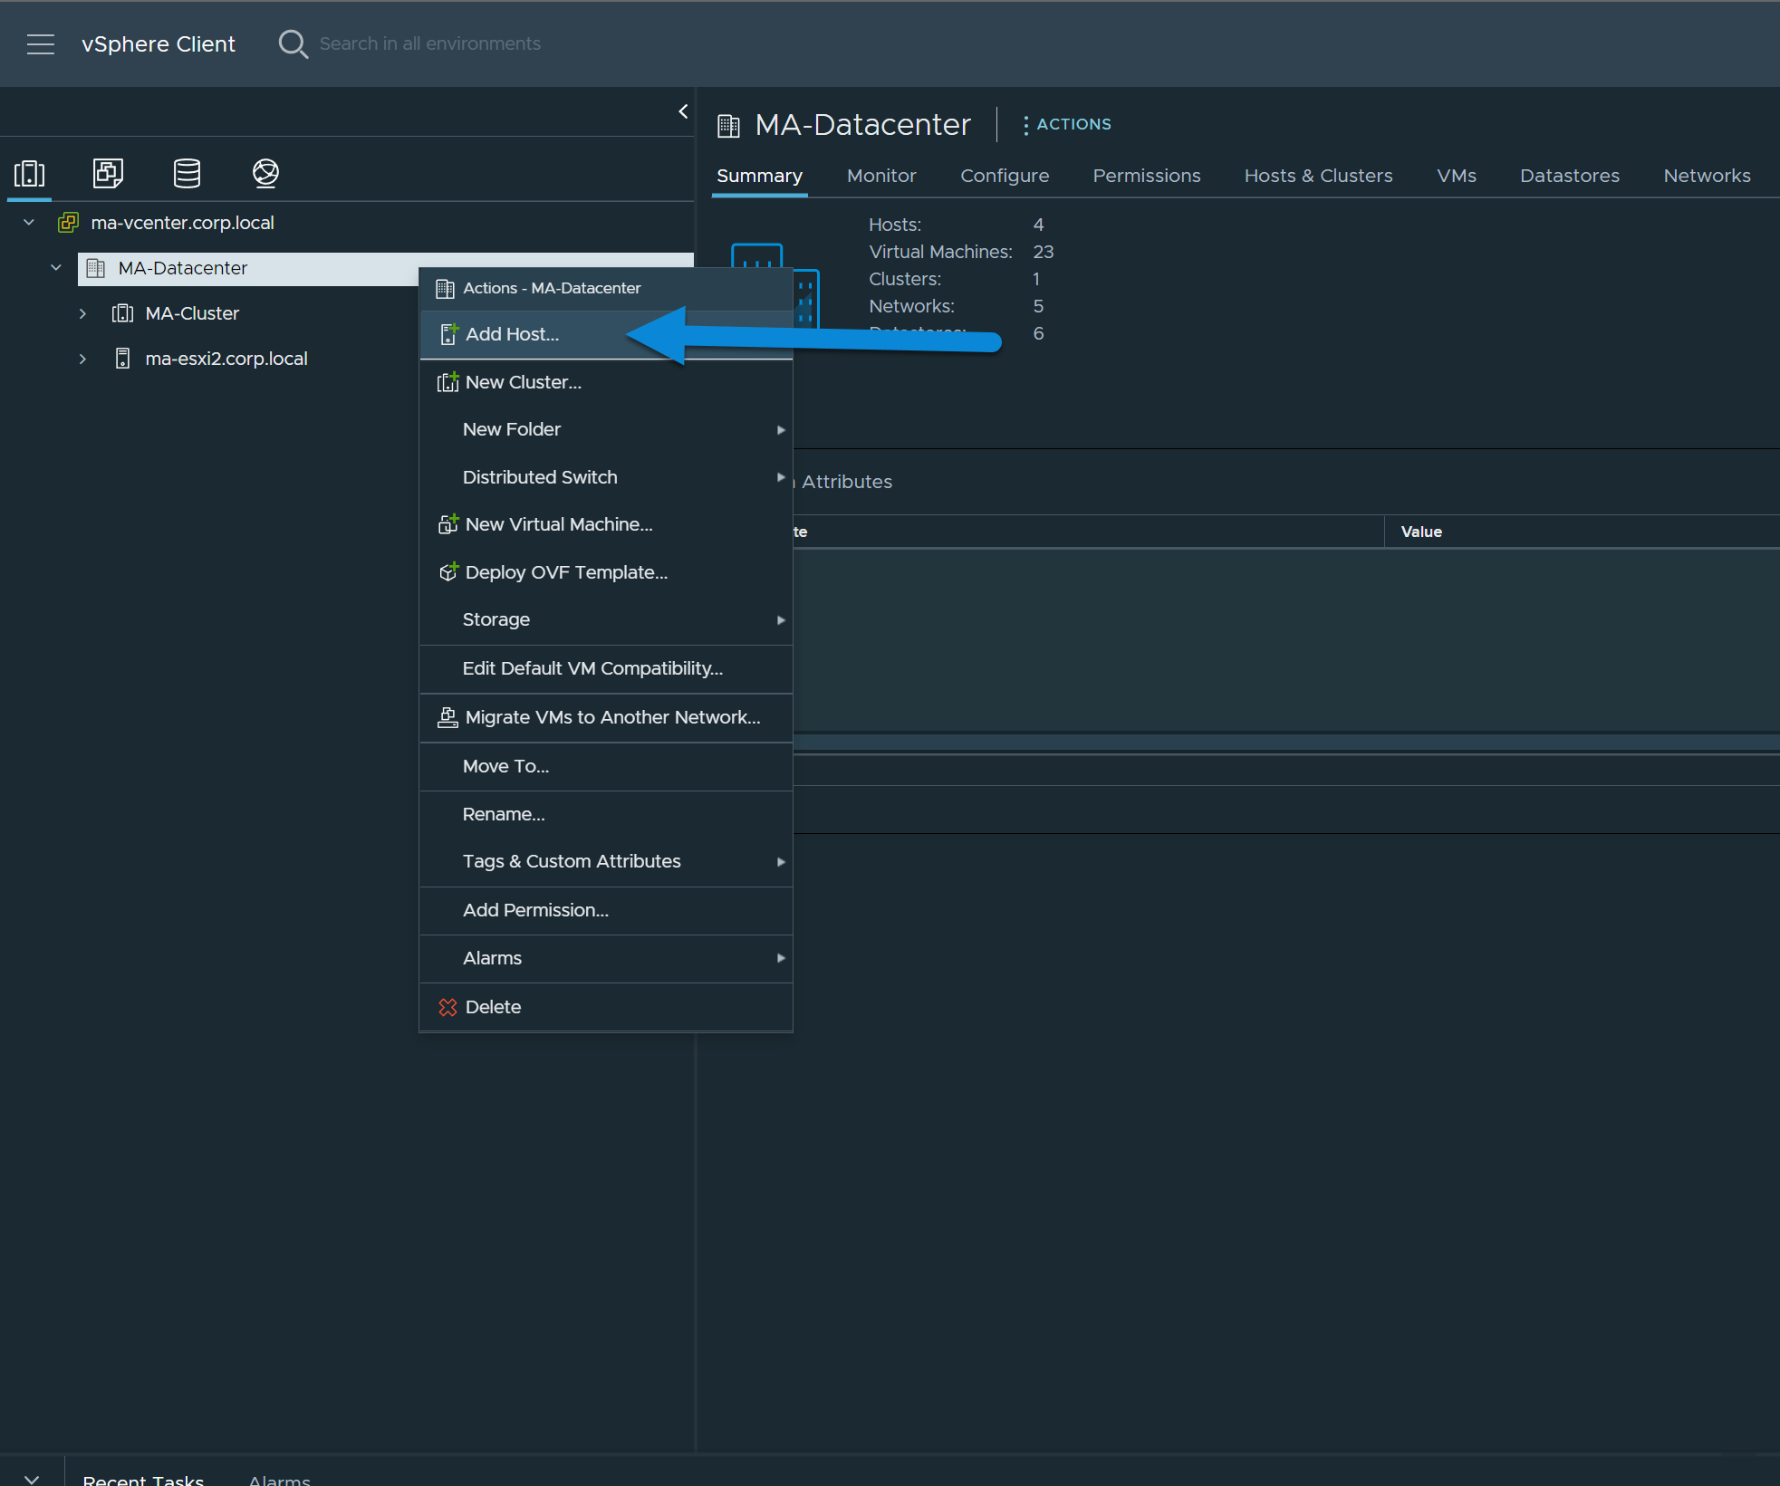Viewport: 1780px width, 1486px height.
Task: Click the search magnifier icon
Action: tap(293, 43)
